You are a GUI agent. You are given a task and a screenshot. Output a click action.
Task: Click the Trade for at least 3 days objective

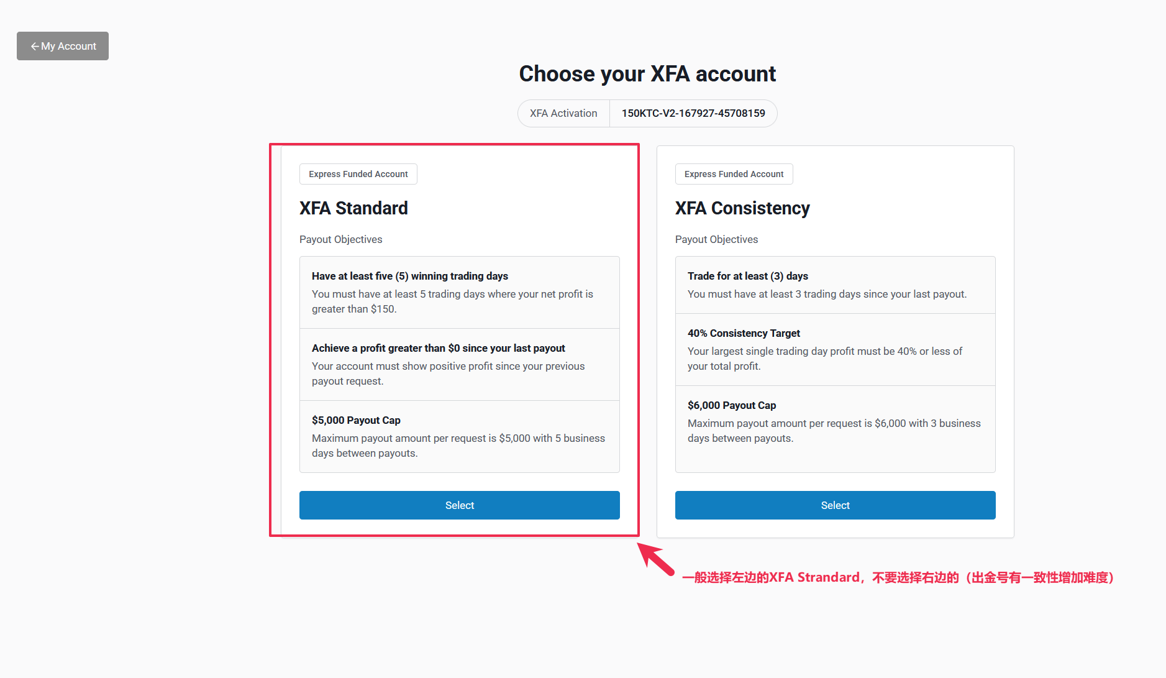tap(836, 285)
